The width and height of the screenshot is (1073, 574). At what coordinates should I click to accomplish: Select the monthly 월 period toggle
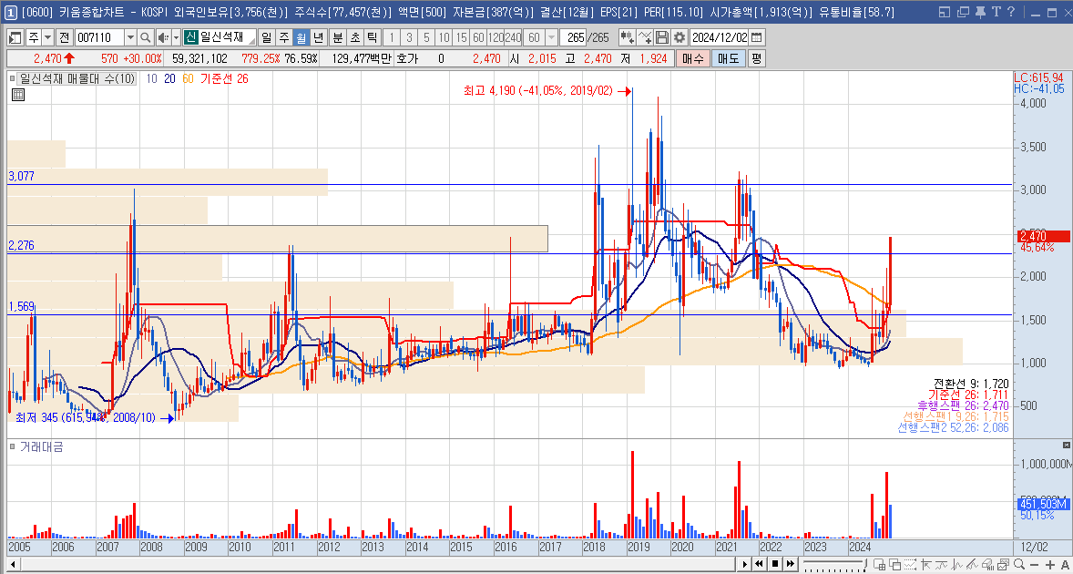[301, 37]
